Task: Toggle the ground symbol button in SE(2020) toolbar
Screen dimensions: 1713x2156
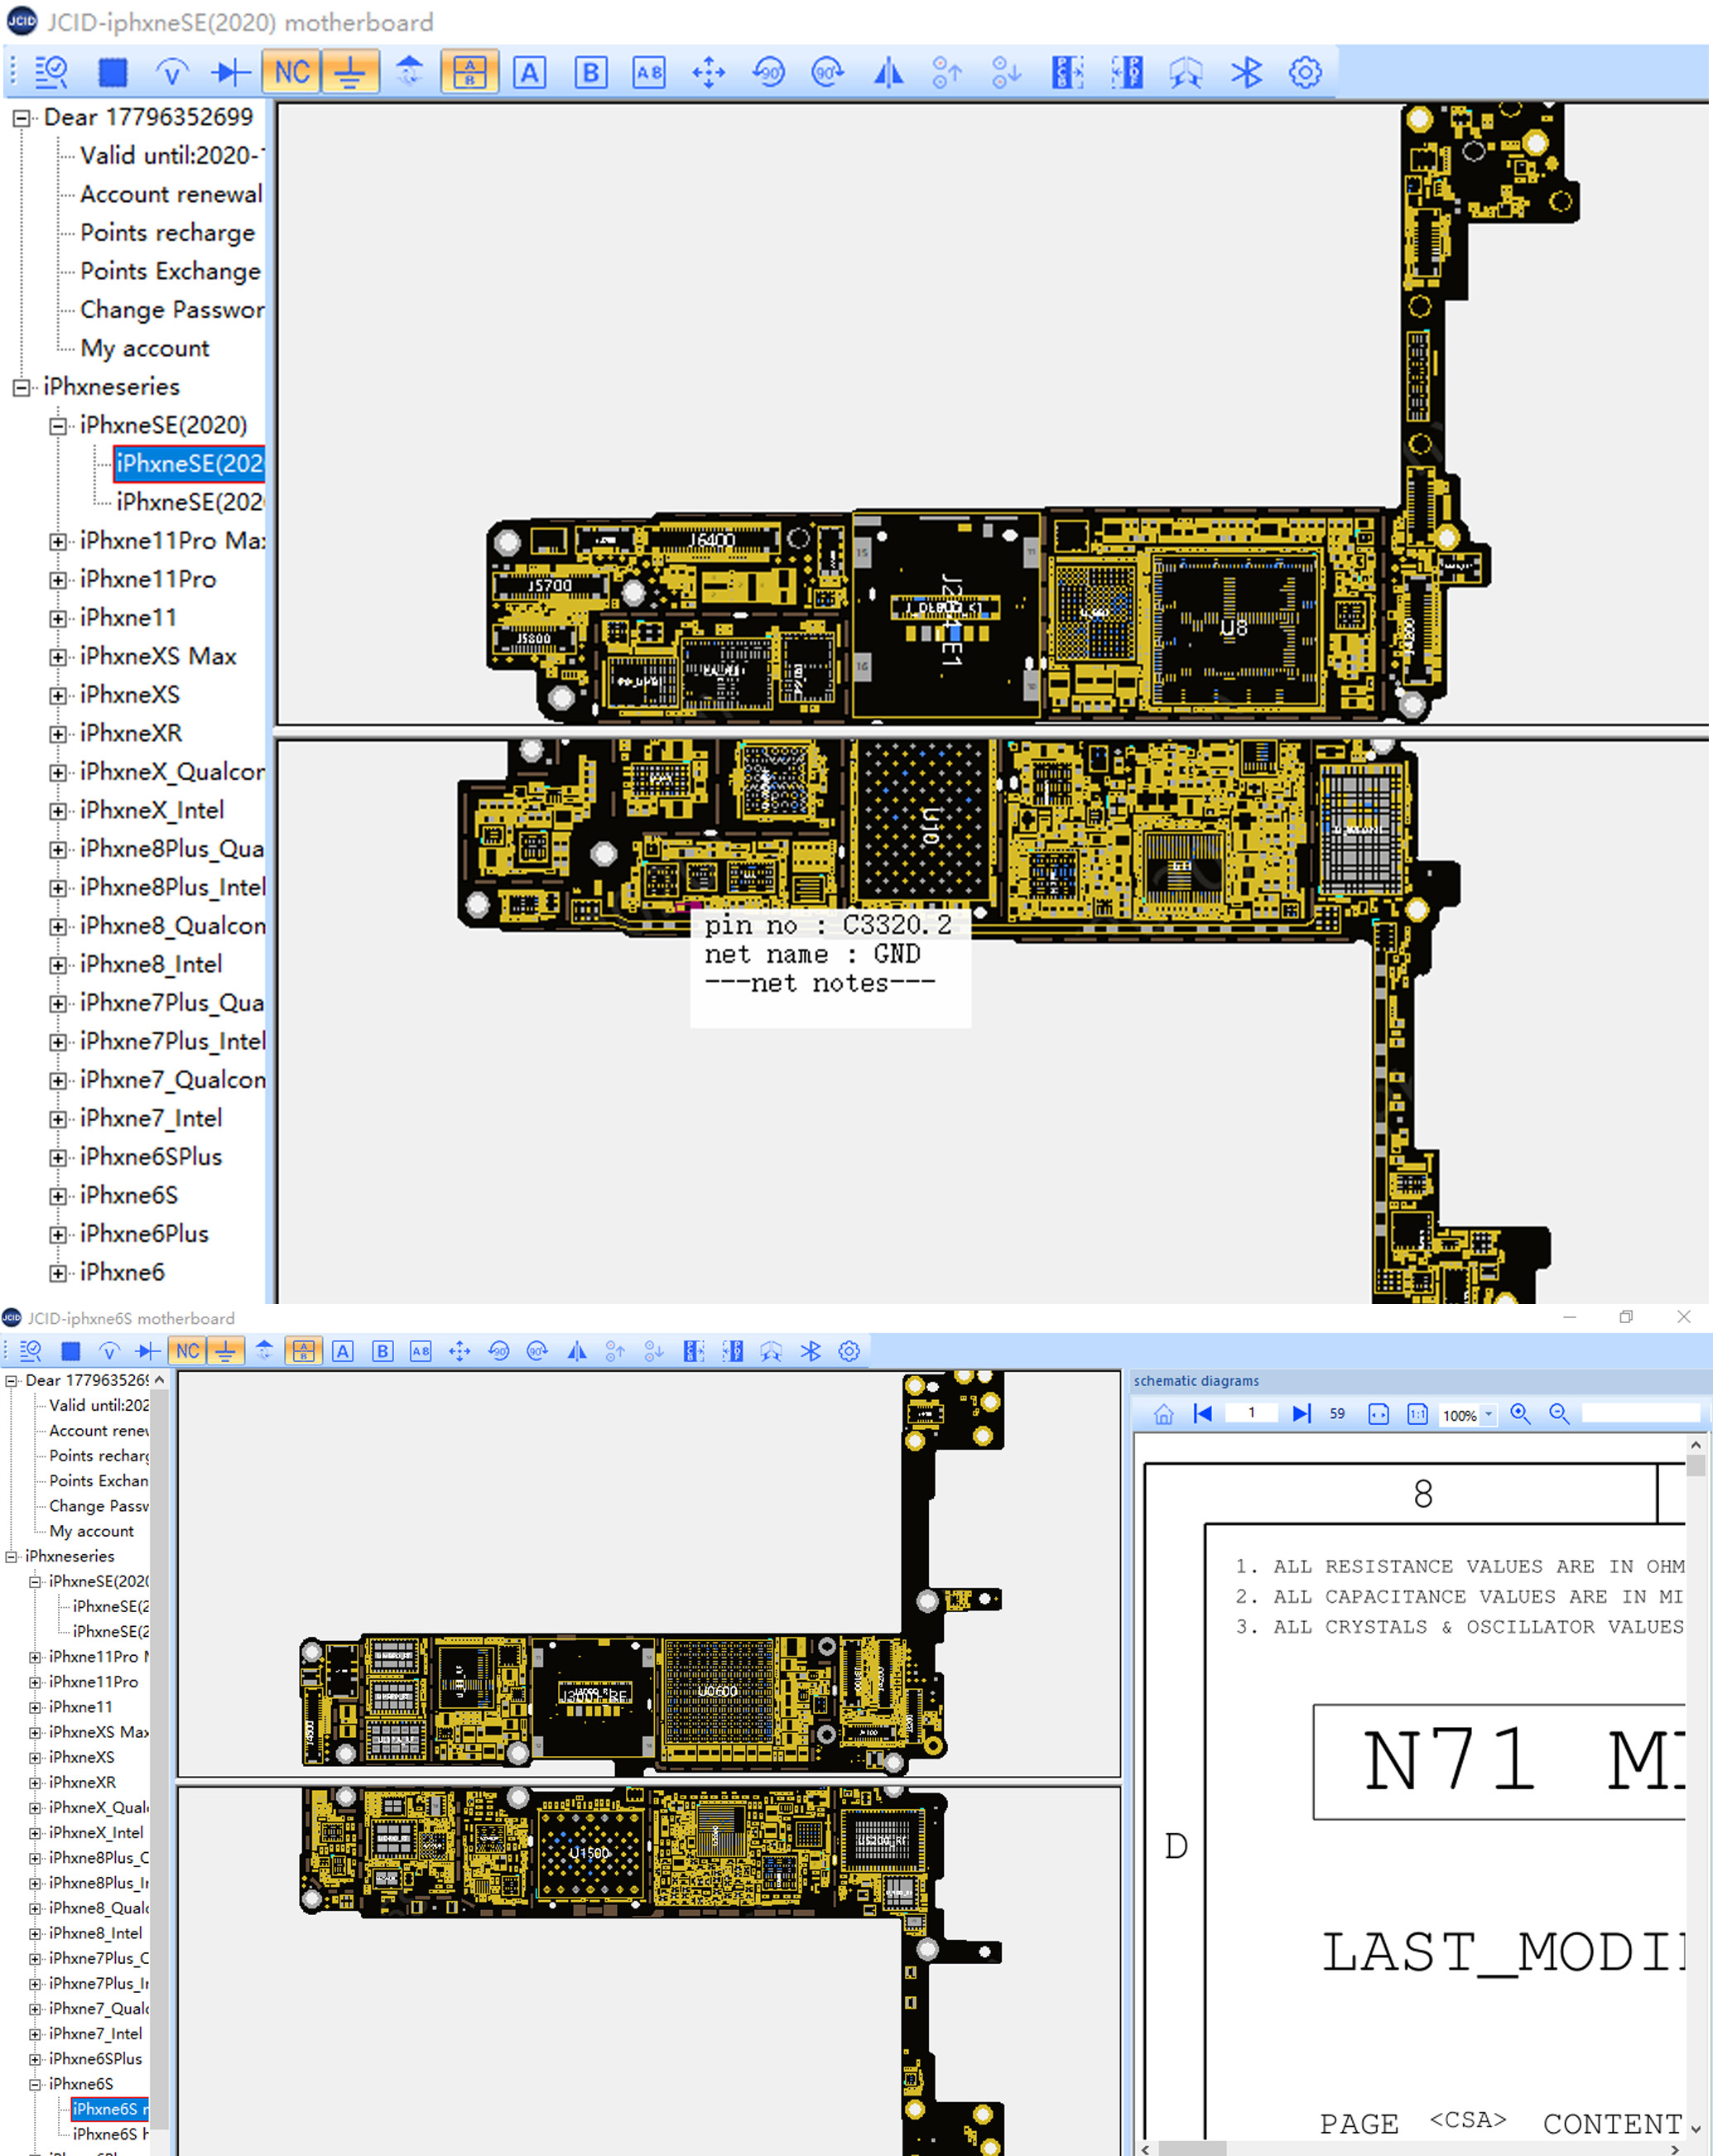Action: click(x=350, y=72)
